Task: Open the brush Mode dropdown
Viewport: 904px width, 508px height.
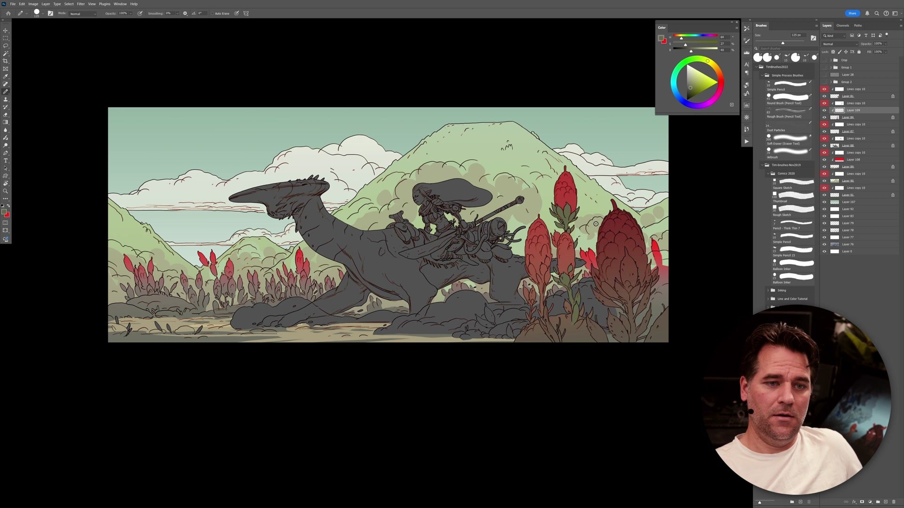Action: pos(83,14)
